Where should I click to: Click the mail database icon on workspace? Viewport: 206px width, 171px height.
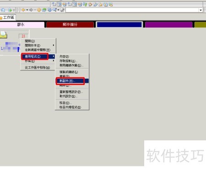click(3, 35)
